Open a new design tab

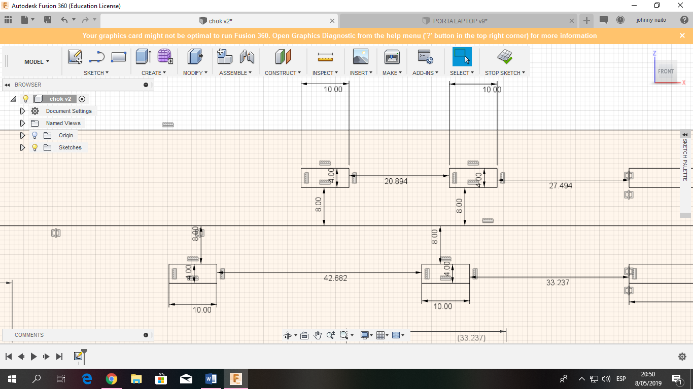coord(586,20)
